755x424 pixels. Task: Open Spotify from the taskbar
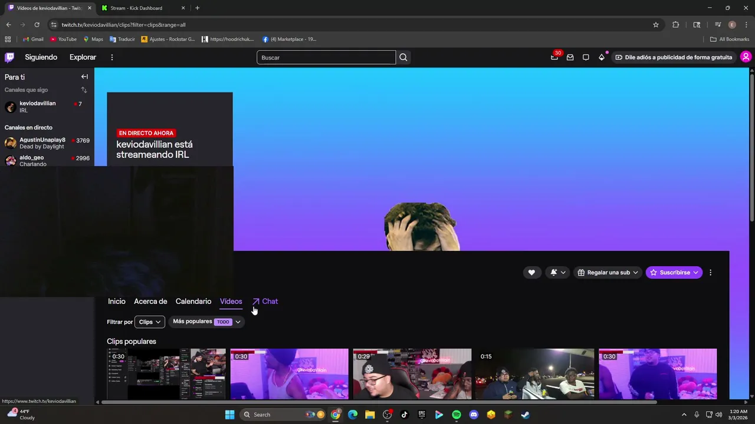(x=457, y=415)
